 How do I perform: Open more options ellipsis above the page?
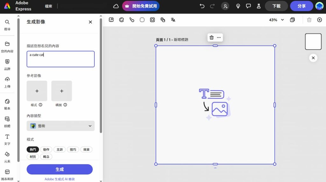tap(219, 37)
